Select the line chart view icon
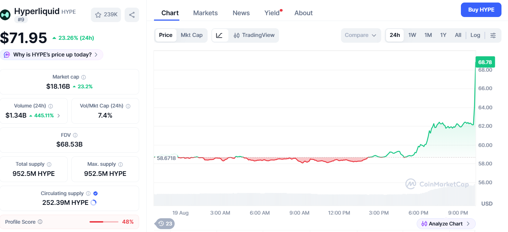Screen dimensions: 508x232 click(220, 35)
